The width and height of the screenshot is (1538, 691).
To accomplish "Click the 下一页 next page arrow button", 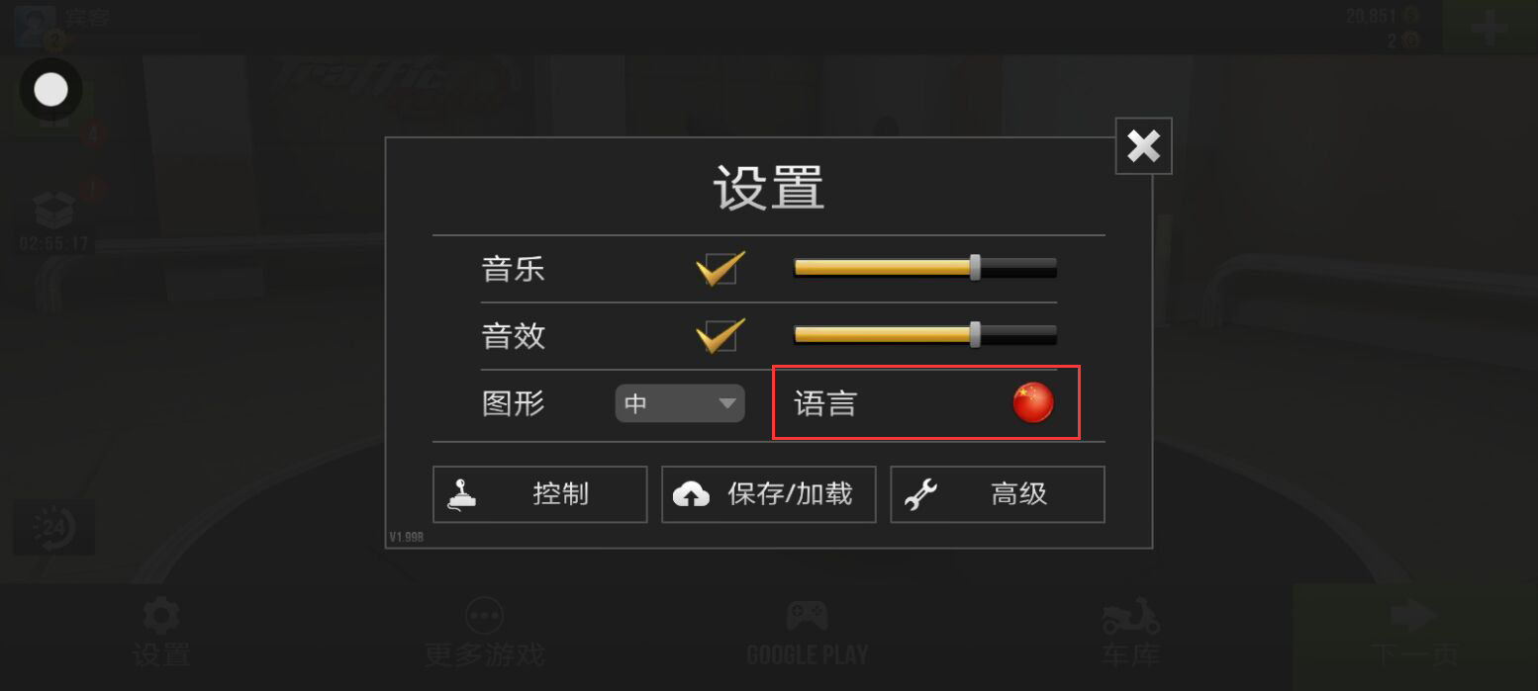I will [x=1415, y=633].
